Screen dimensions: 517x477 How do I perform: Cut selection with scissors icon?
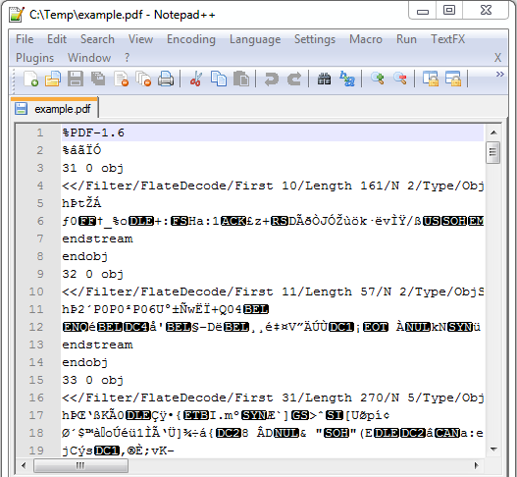(x=196, y=79)
